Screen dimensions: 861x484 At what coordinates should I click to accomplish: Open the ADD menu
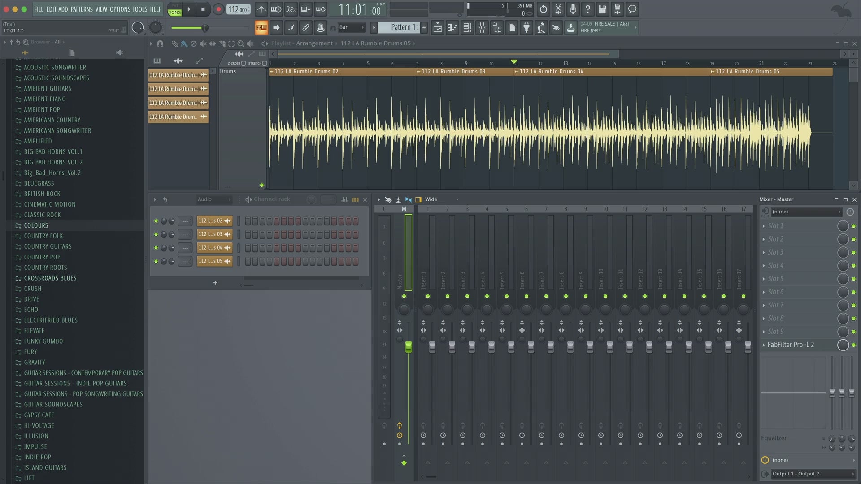pyautogui.click(x=63, y=9)
